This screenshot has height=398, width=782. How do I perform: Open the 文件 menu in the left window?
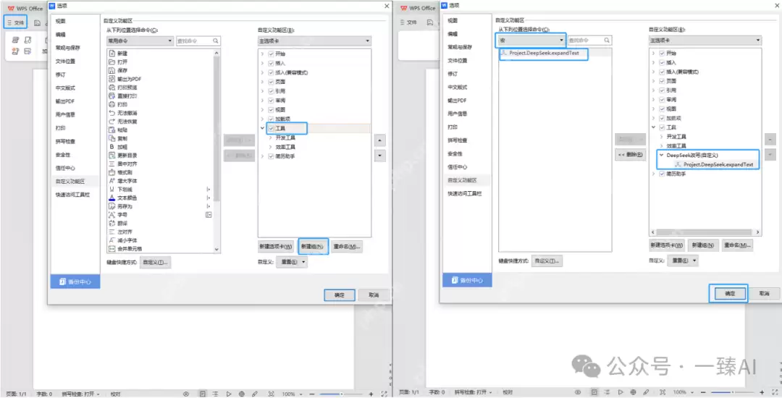16,22
